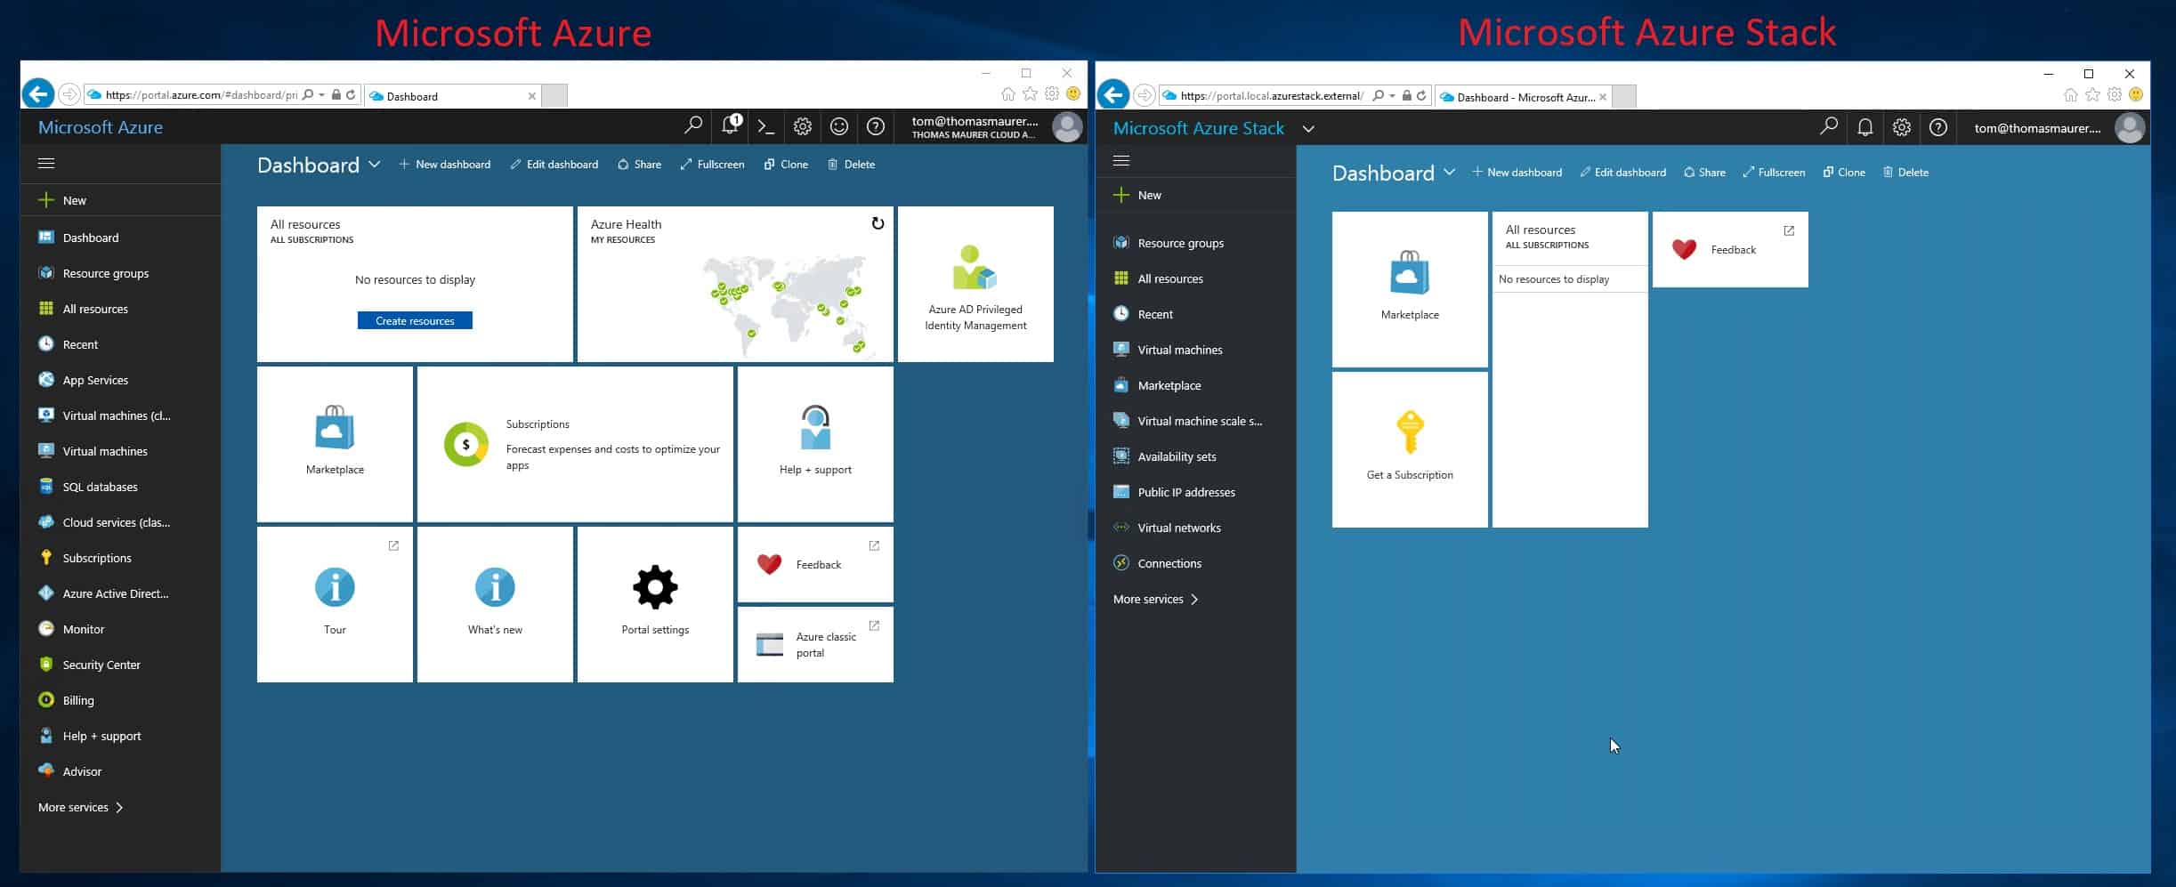Share the dashboard in Azure Stack portal
Viewport: 2176px width, 887px height.
(1704, 173)
